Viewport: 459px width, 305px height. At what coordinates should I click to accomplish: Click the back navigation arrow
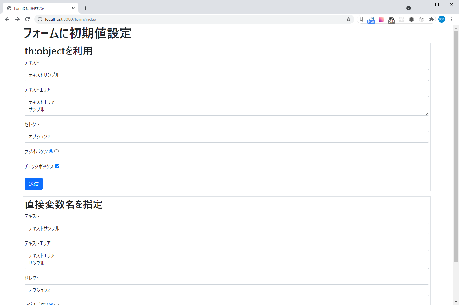click(7, 19)
